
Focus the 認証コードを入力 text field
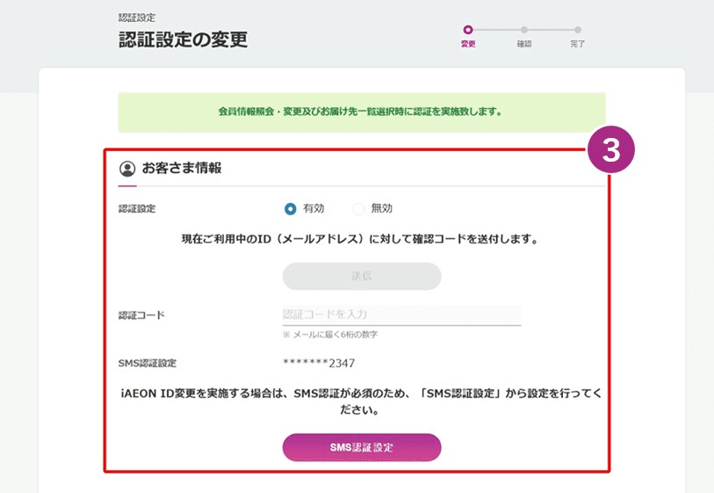pos(400,315)
